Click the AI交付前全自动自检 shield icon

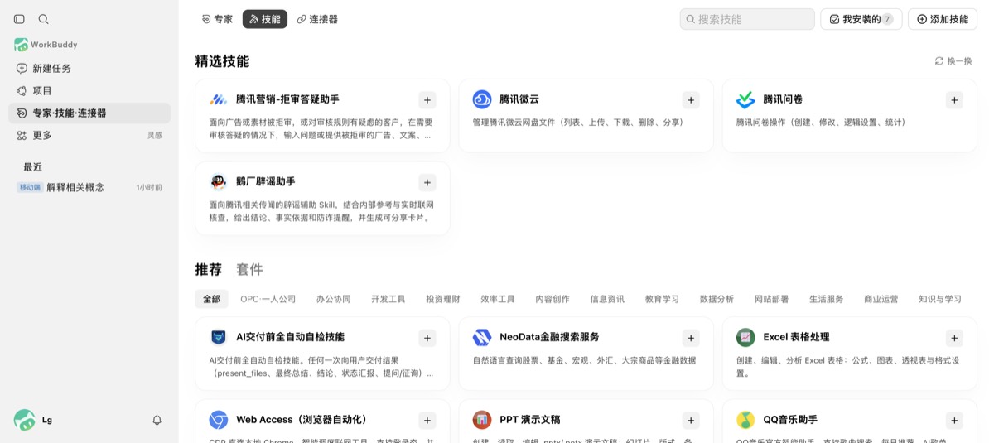tap(219, 337)
